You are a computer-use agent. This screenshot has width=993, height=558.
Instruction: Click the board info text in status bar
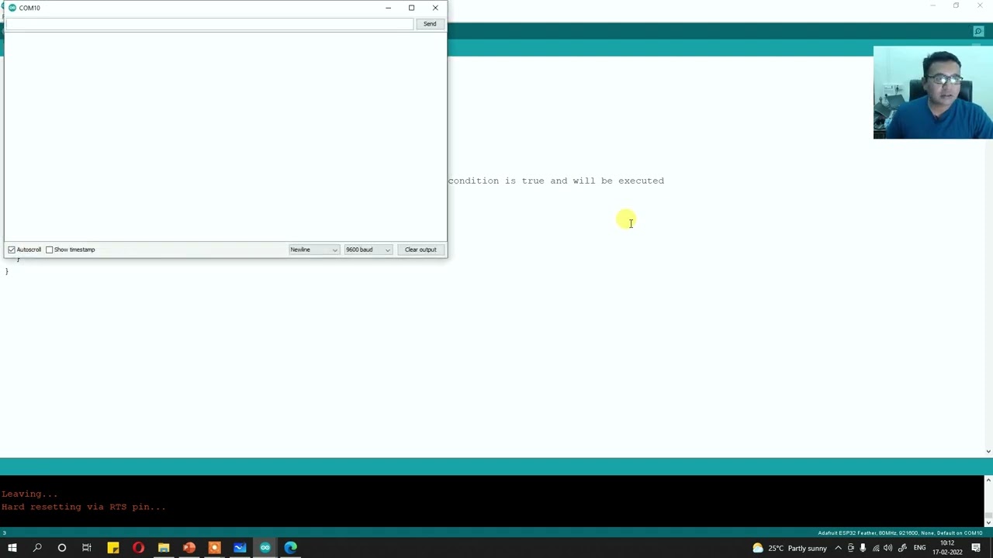(900, 533)
